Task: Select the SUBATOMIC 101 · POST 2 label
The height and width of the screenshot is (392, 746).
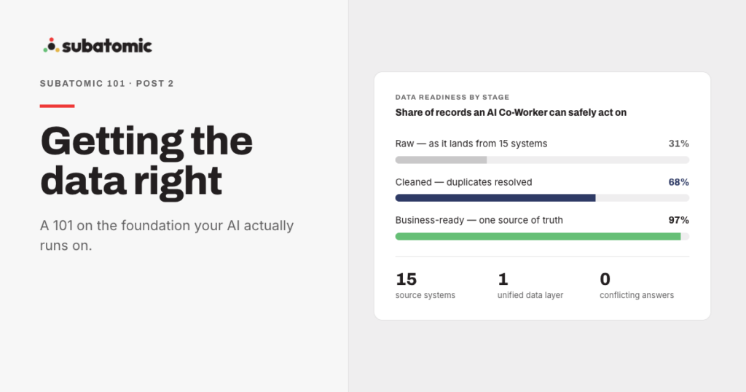Action: 106,83
